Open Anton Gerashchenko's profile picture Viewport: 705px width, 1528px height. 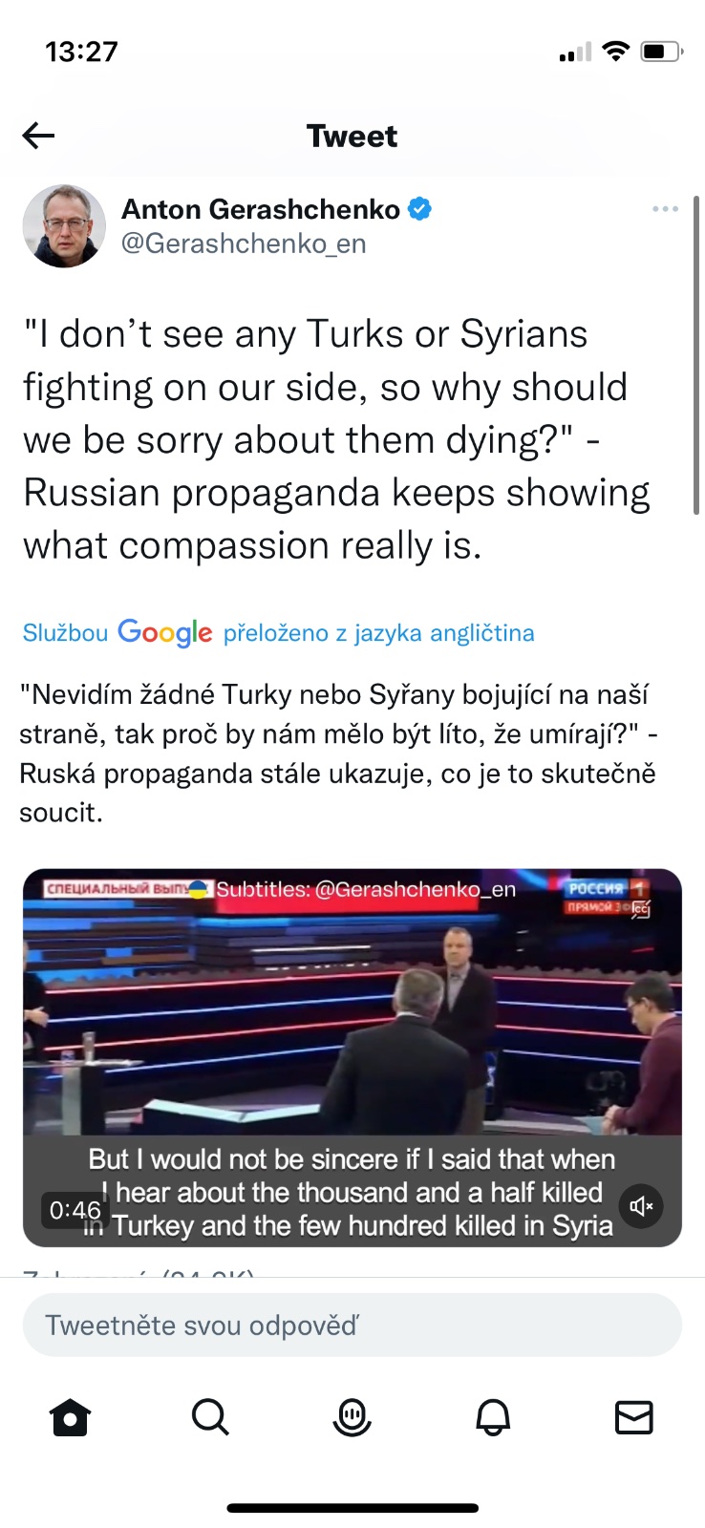click(x=64, y=226)
